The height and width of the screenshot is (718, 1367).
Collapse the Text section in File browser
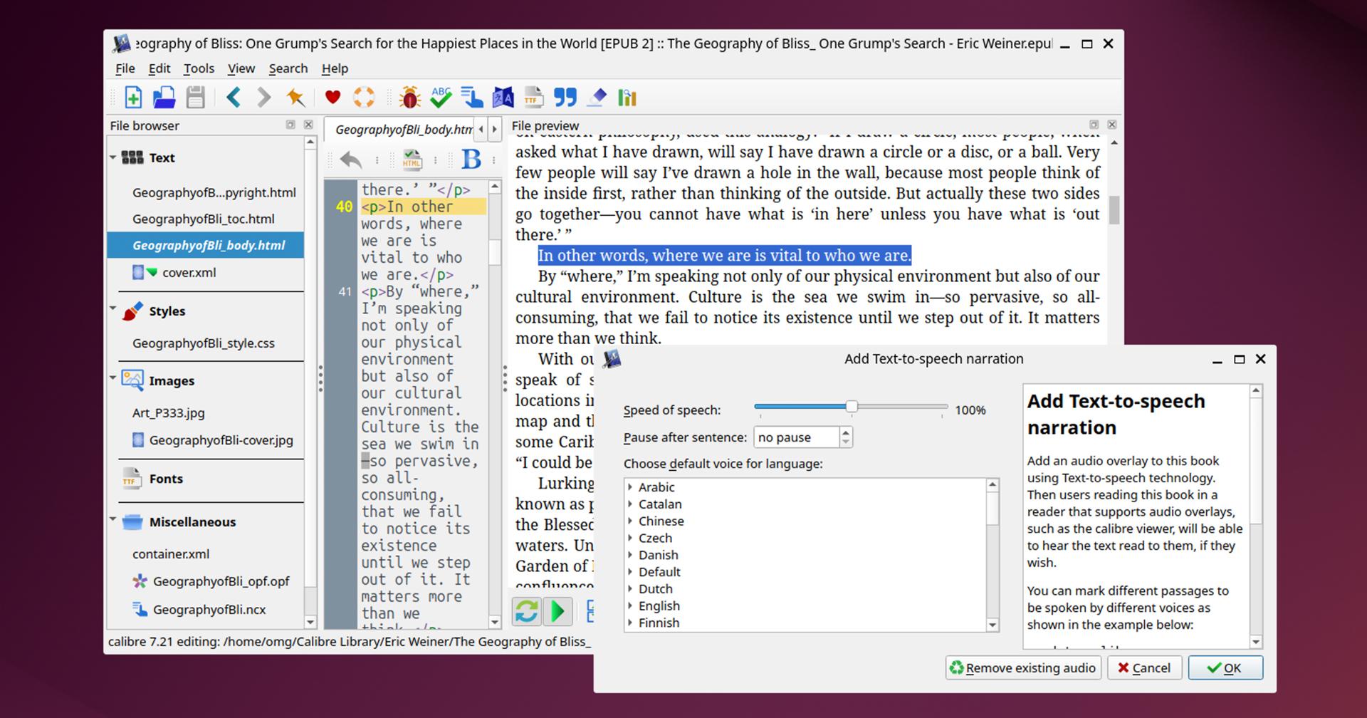(113, 157)
